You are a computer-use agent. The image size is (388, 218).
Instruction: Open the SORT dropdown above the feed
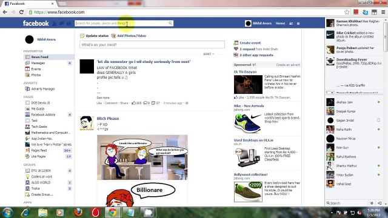pyautogui.click(x=209, y=54)
